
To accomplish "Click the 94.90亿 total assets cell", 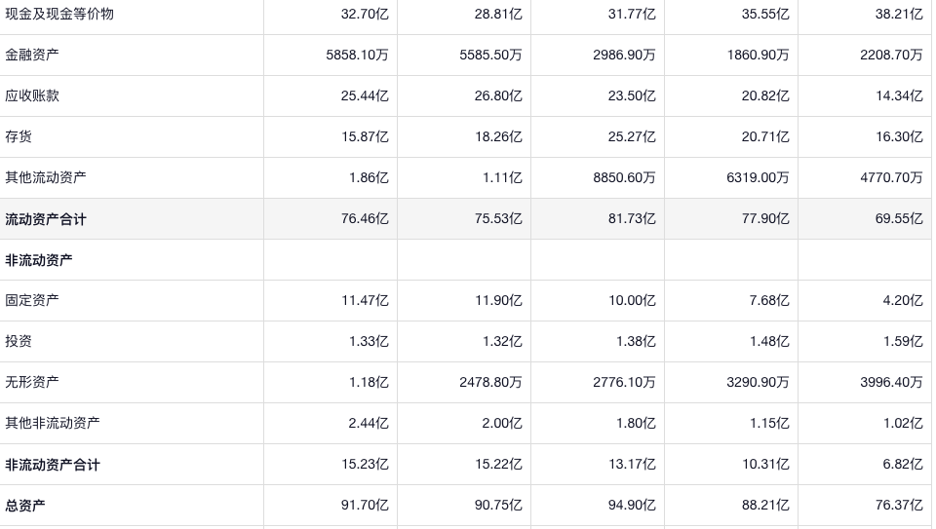I will tap(632, 506).
